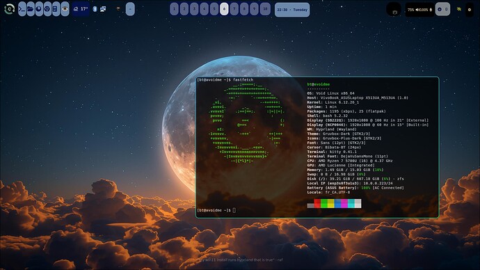Screen dimensions: 480x270
Task: Click the 'fastfetch' command text in terminal
Action: tap(243, 80)
